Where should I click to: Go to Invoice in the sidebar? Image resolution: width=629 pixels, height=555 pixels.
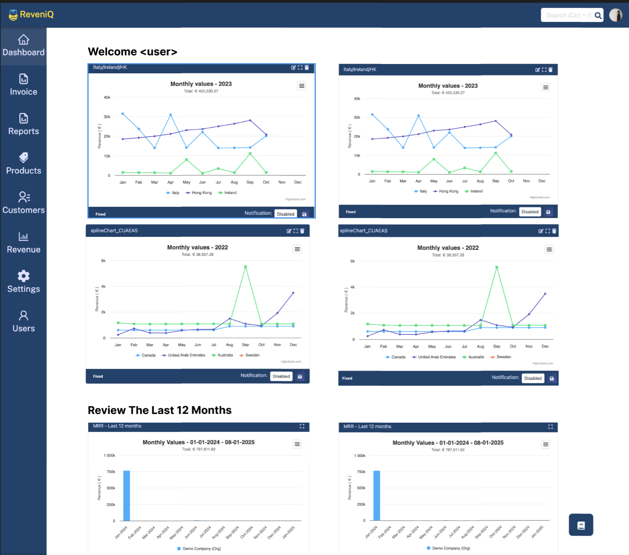click(x=23, y=85)
